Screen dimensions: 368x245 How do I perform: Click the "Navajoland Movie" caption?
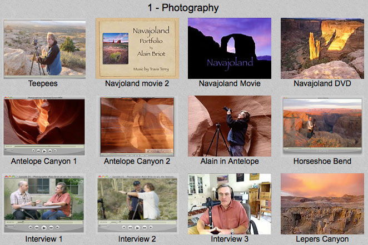pos(230,84)
